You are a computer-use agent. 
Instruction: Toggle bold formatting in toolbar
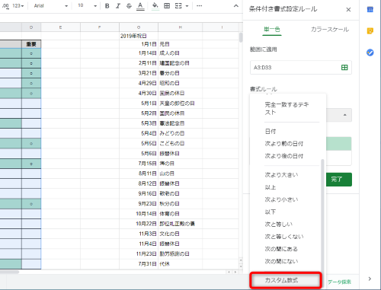[107, 6]
